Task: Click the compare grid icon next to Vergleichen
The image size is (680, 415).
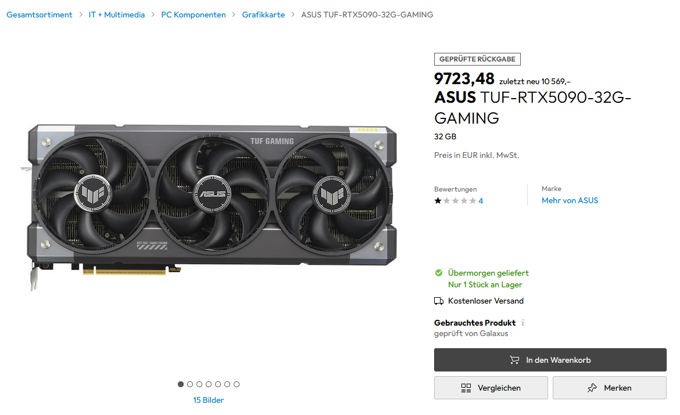Action: [x=466, y=388]
